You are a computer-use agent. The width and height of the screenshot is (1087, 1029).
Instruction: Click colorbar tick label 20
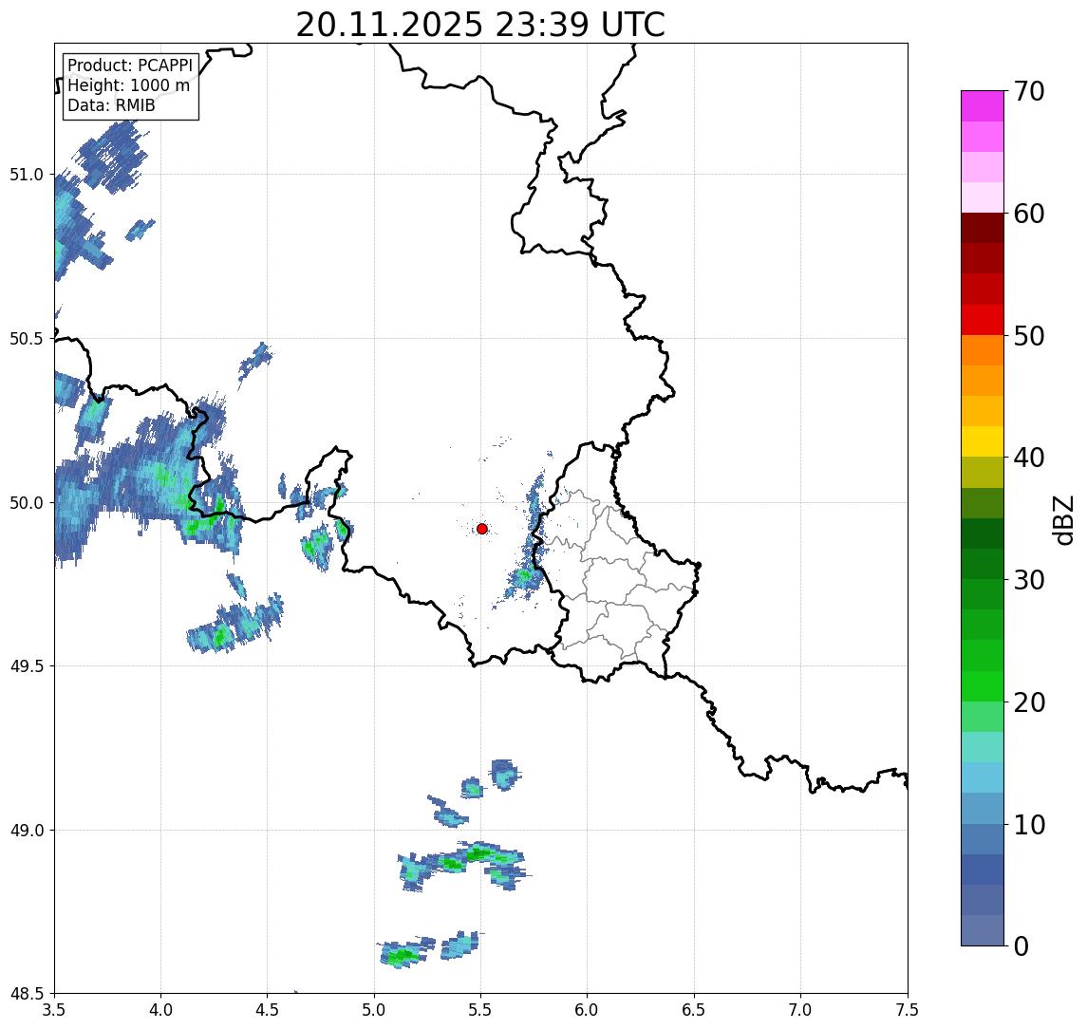pyautogui.click(x=1029, y=702)
